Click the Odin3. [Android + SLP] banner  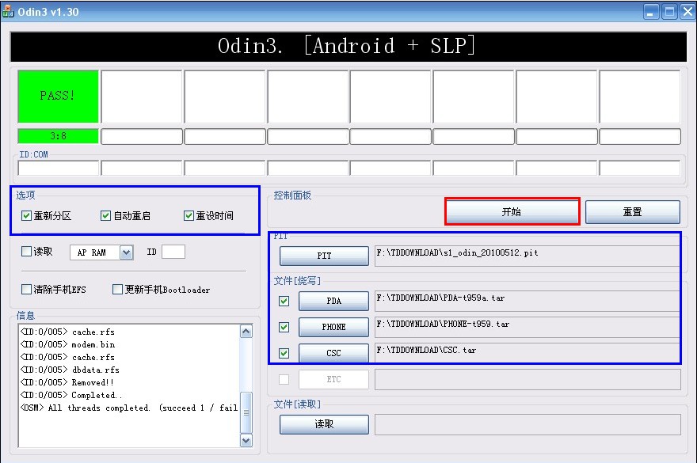348,46
